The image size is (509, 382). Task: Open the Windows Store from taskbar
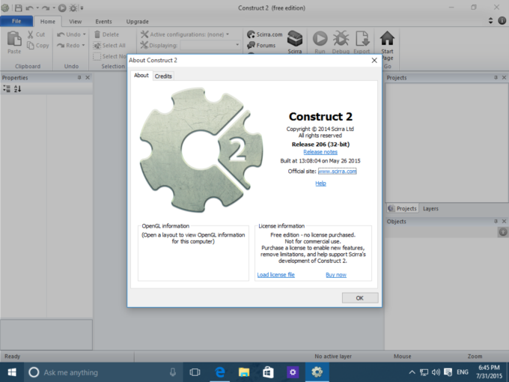[268, 372]
